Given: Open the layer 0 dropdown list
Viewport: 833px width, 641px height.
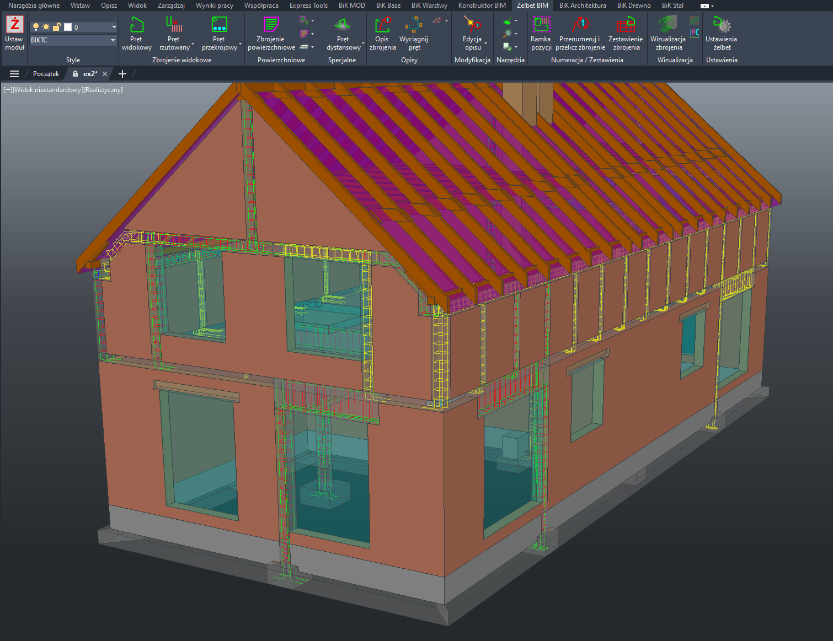Looking at the screenshot, I should (114, 27).
